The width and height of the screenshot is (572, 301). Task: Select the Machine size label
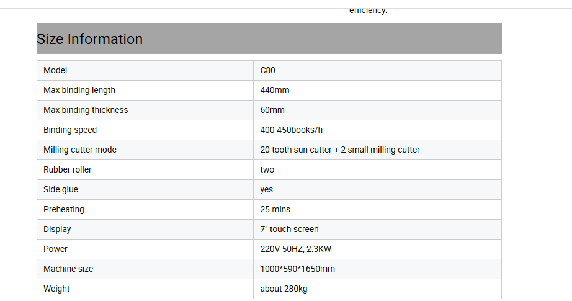point(68,269)
